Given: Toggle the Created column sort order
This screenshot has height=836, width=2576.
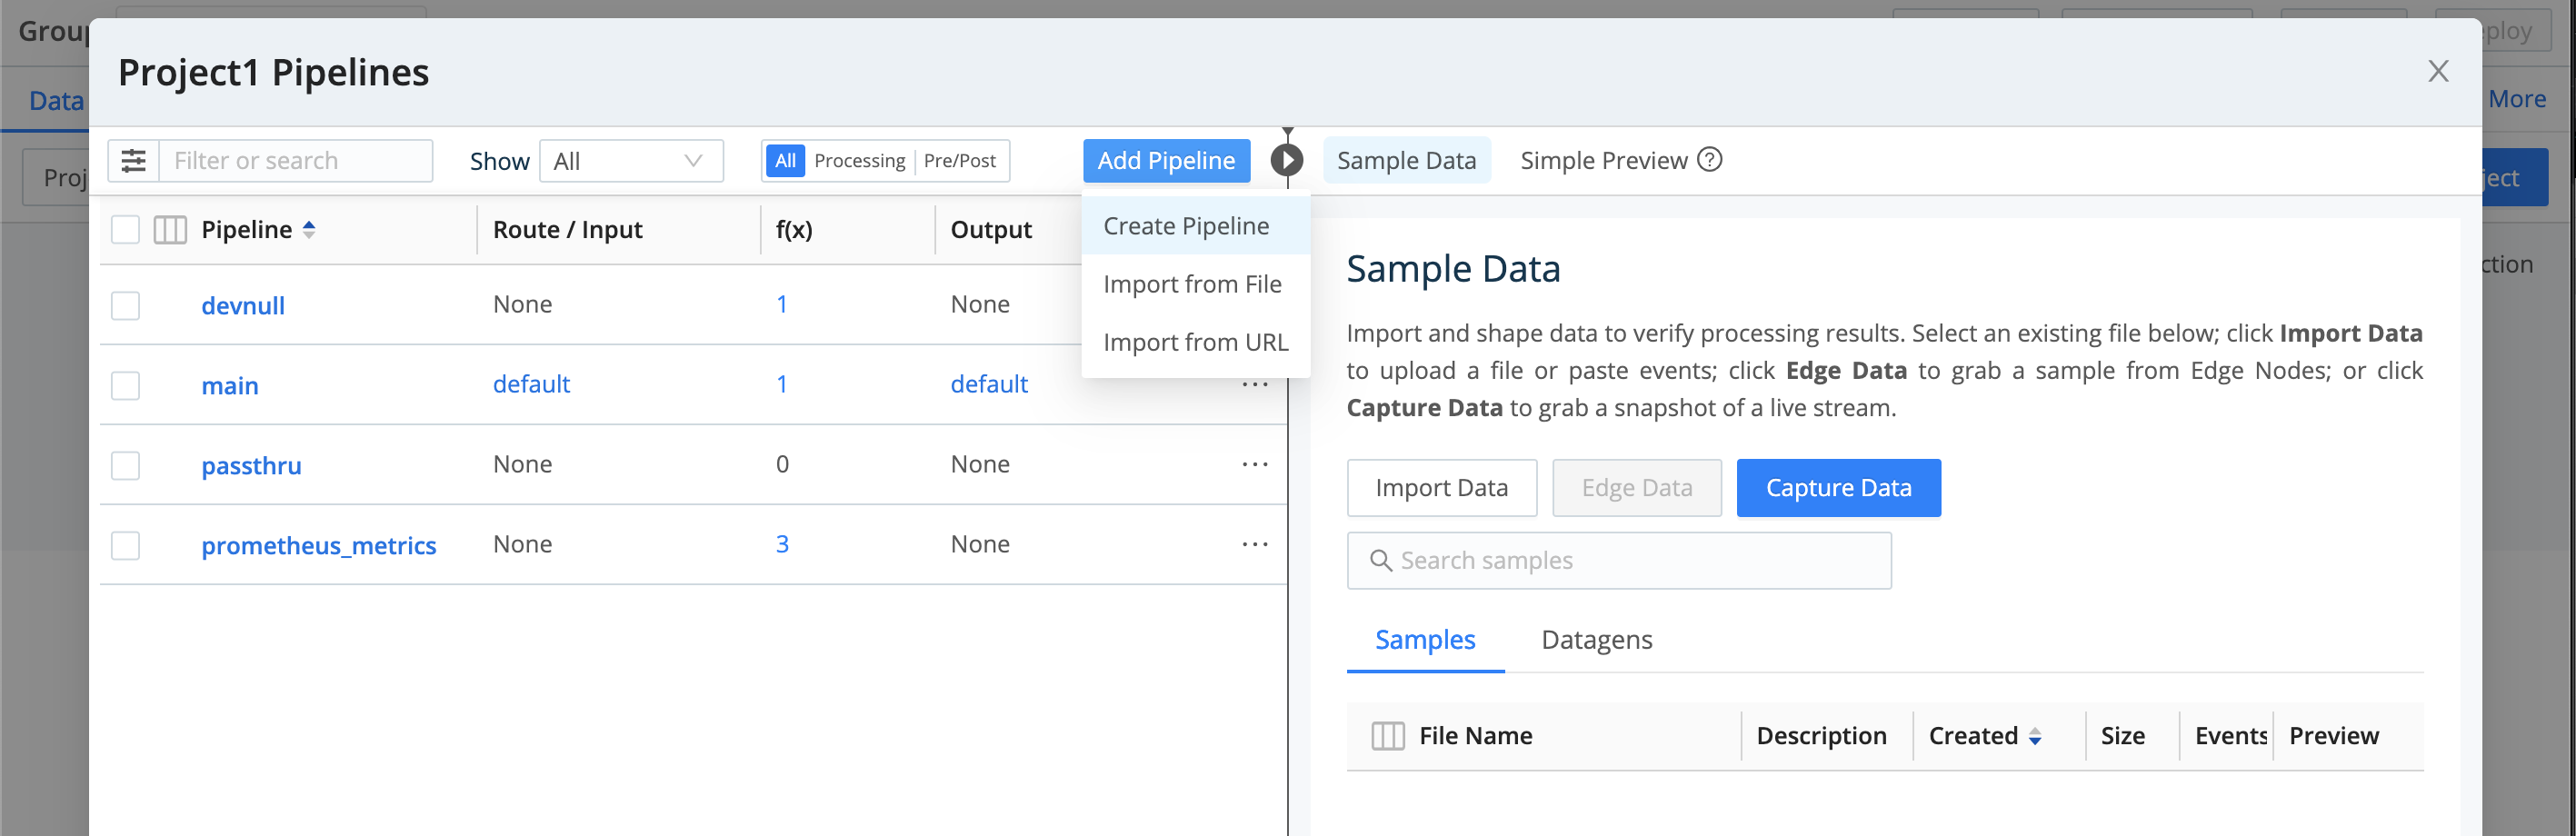Looking at the screenshot, I should click(x=2037, y=737).
